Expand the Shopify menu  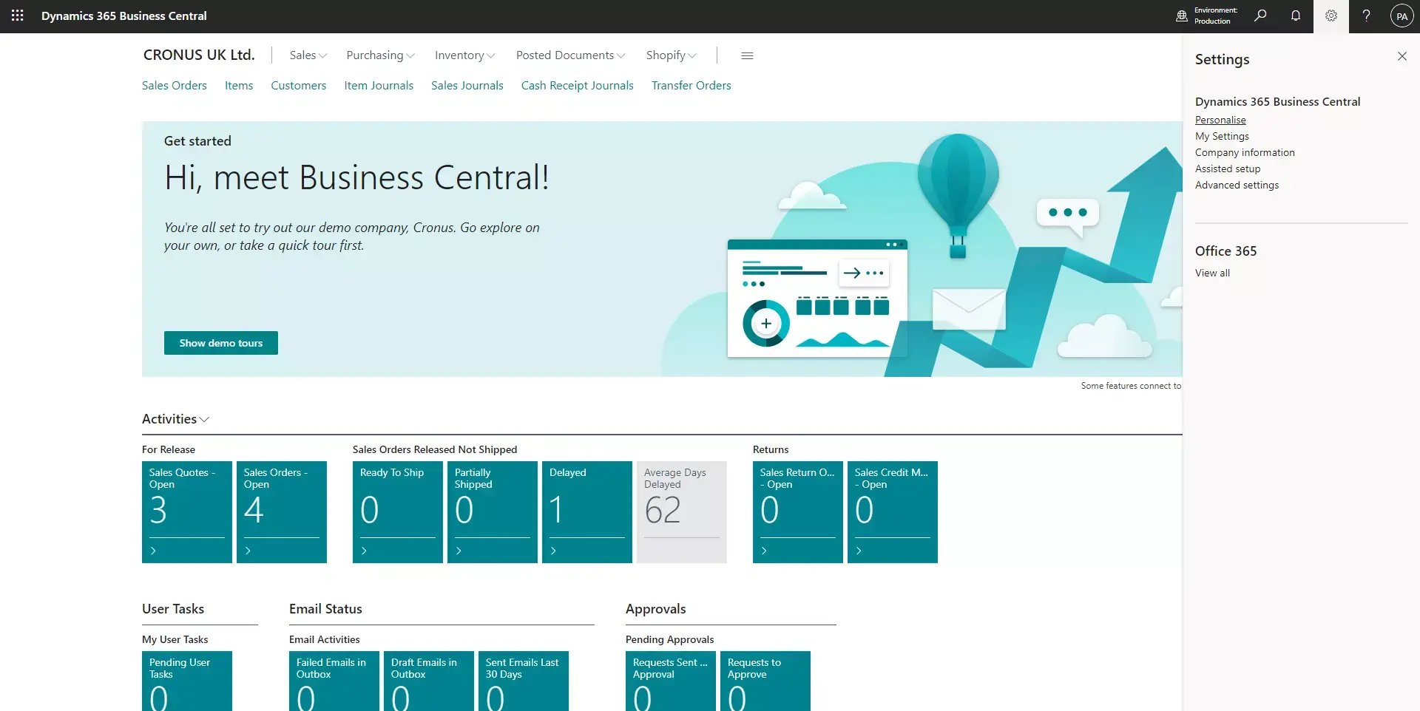click(x=671, y=55)
